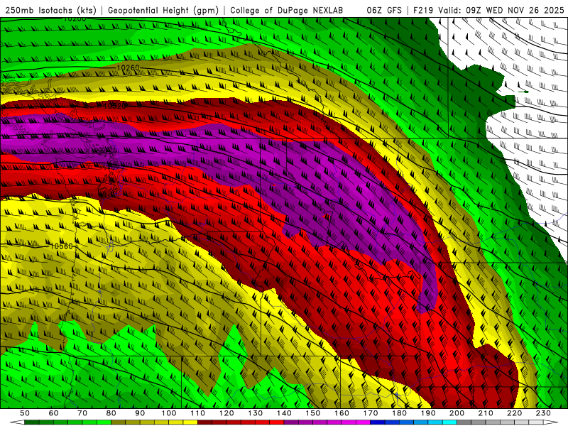This screenshot has height=426, width=568.
Task: Click the 110 knot color scale label
Action: coord(198,413)
